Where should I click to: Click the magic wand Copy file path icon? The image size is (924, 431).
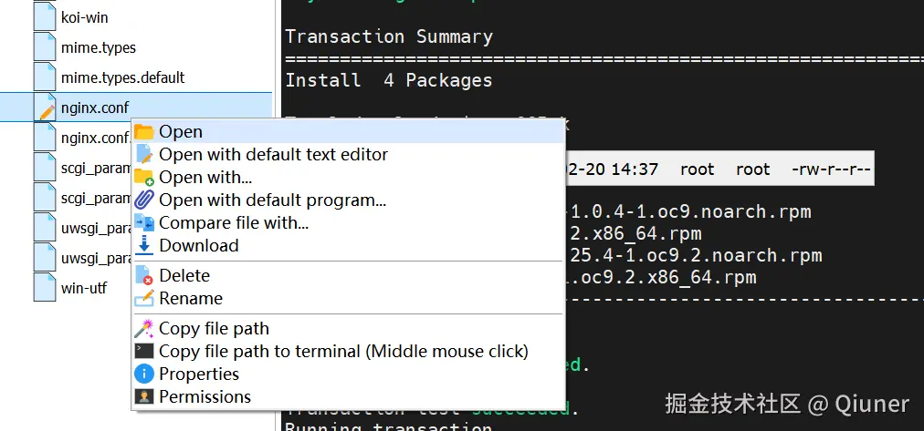click(143, 329)
